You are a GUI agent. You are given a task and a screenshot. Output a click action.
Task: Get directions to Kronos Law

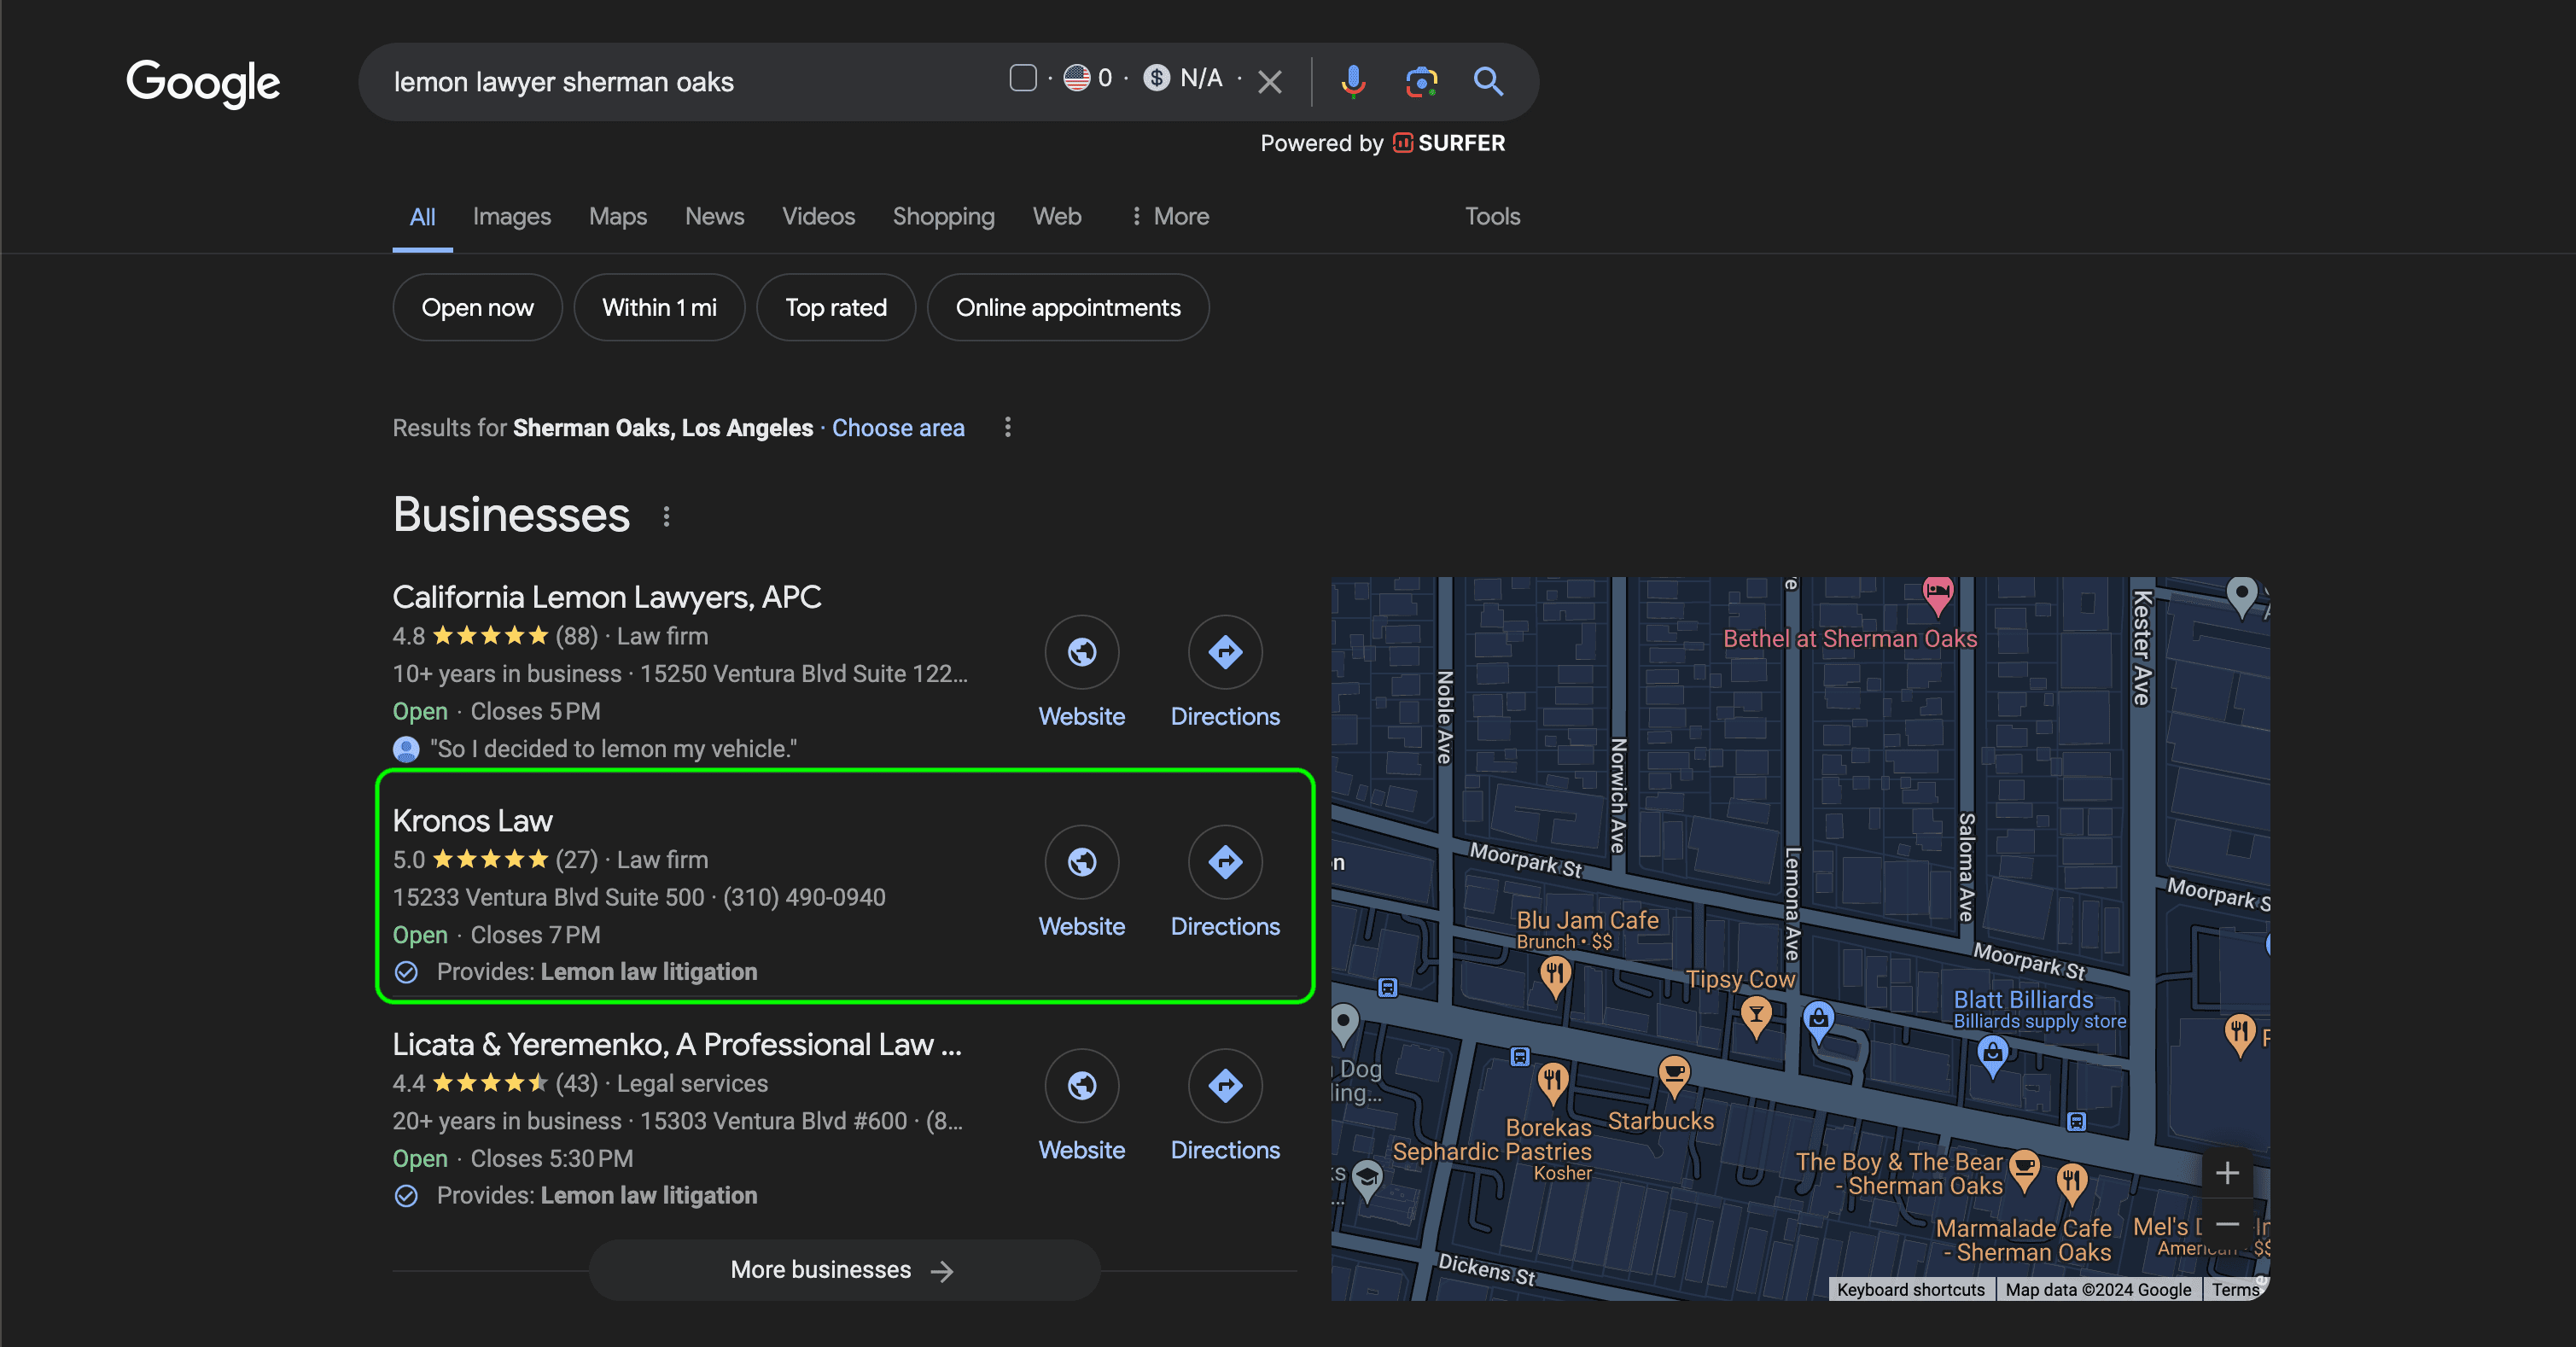coord(1225,862)
